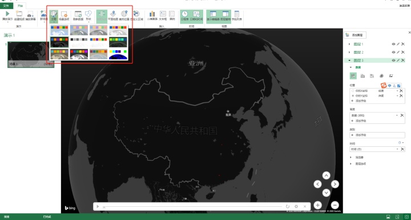Expand the 图层选项 layer options section

[351, 163]
